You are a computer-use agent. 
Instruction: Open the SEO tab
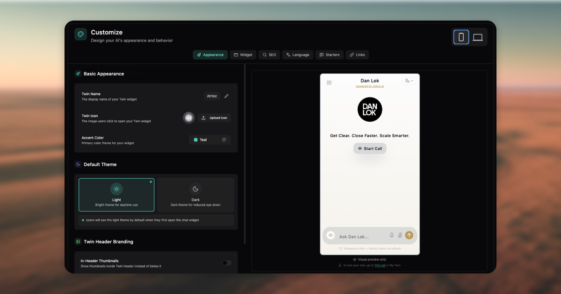point(269,55)
